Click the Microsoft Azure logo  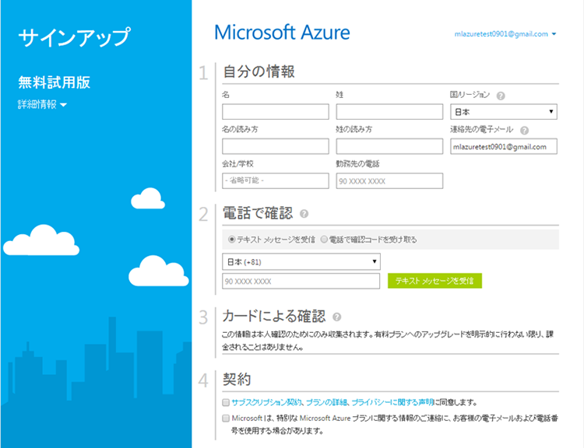[282, 33]
